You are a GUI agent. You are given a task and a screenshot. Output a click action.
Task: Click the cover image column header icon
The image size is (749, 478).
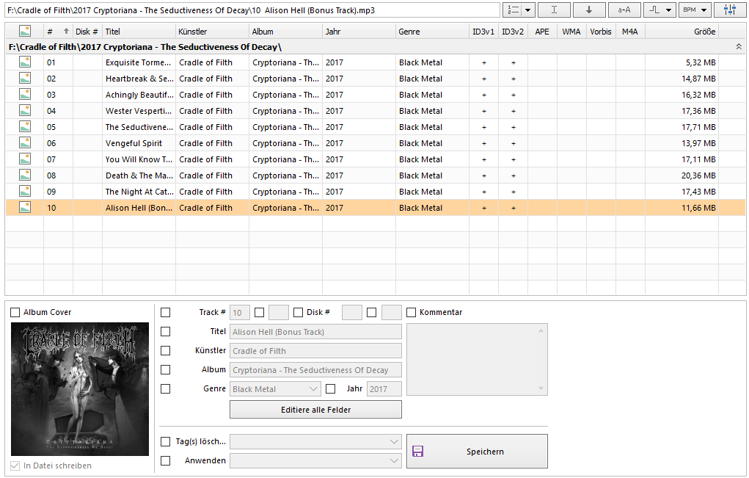[25, 31]
